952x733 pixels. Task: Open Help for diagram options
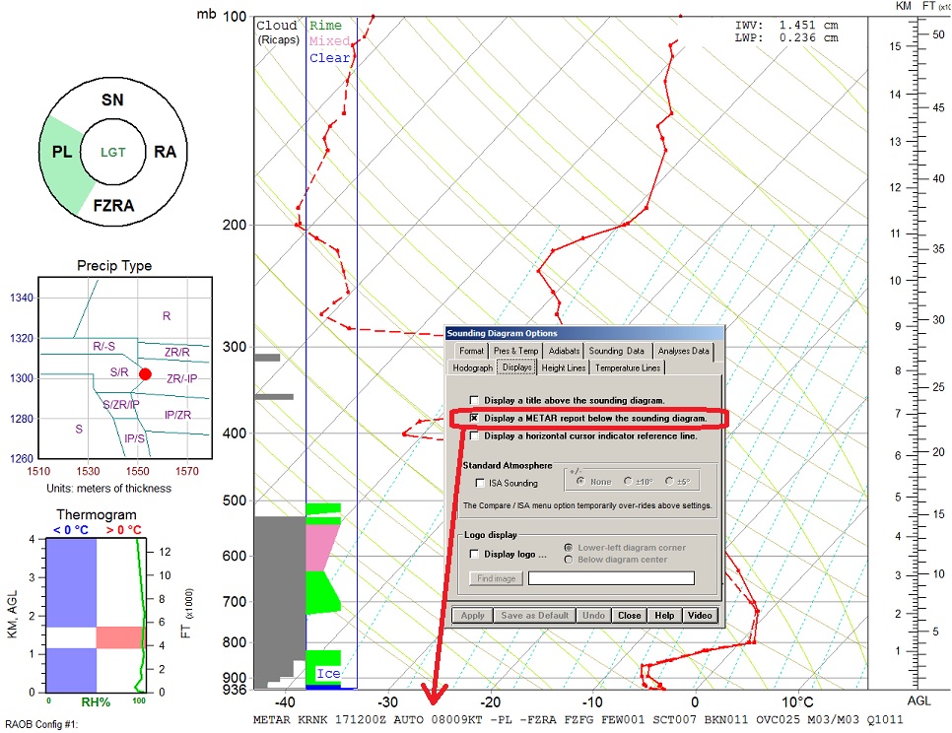click(x=664, y=616)
